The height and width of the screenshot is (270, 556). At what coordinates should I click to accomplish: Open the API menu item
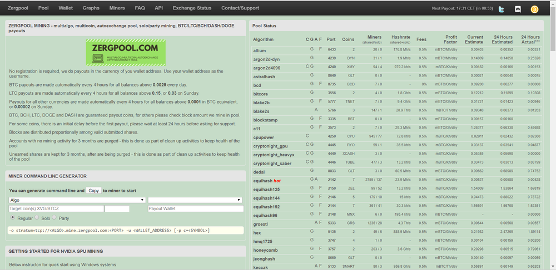coord(158,8)
